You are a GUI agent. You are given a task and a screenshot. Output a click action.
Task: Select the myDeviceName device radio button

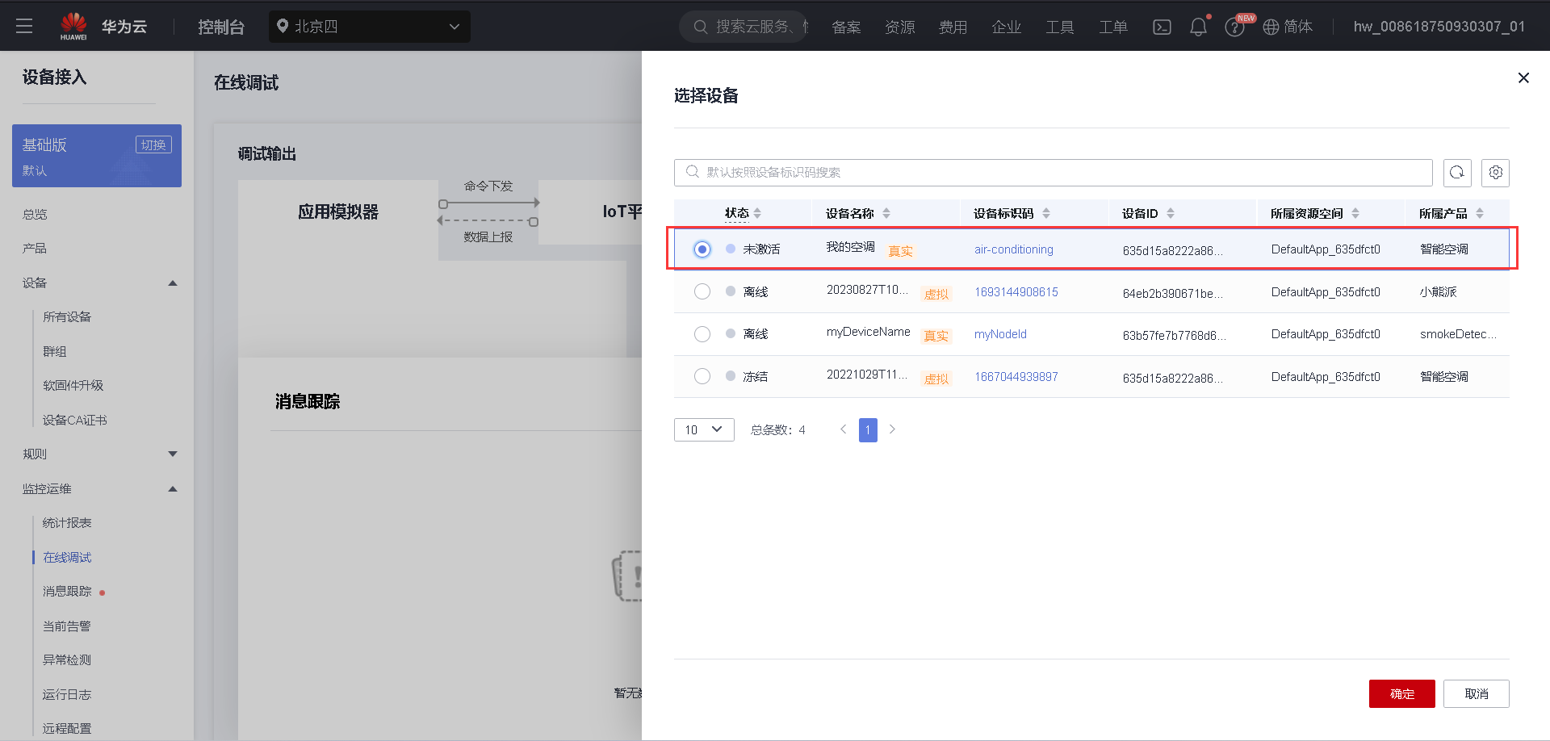tap(702, 333)
